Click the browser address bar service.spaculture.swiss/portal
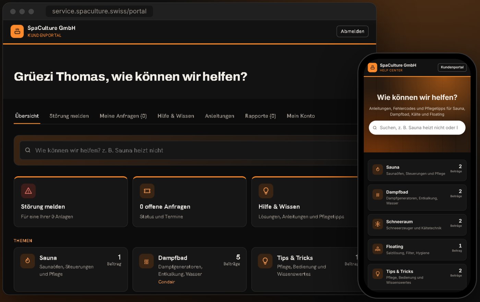Viewport: 480px width, 302px height. click(99, 11)
